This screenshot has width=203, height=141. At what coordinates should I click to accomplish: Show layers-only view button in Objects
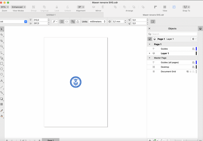[x=155, y=39]
